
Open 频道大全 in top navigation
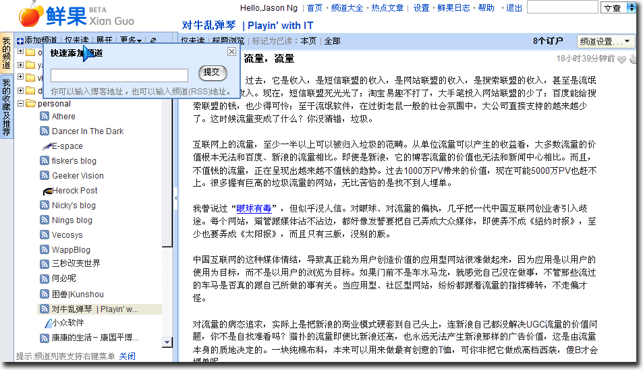pos(348,8)
